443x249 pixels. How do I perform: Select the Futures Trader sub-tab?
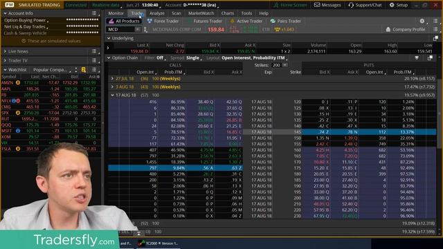pyautogui.click(x=205, y=21)
